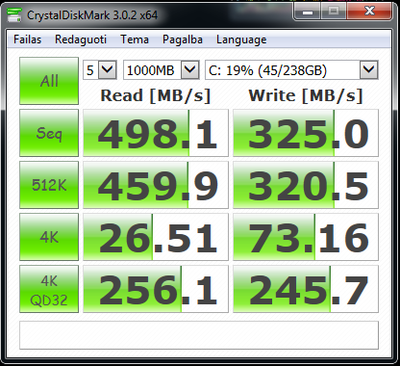Select the 512K read result 459.9
Screen dimensions: 400x366
point(156,185)
